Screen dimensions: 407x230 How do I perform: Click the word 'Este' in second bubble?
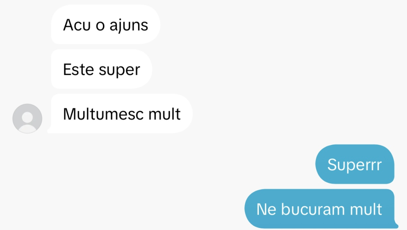79,70
